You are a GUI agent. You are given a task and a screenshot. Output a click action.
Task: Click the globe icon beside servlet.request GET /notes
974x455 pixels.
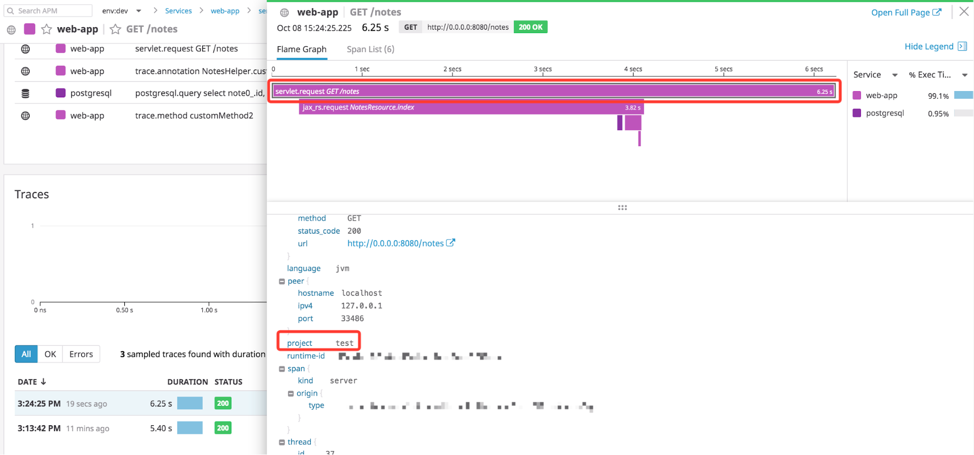(x=25, y=49)
